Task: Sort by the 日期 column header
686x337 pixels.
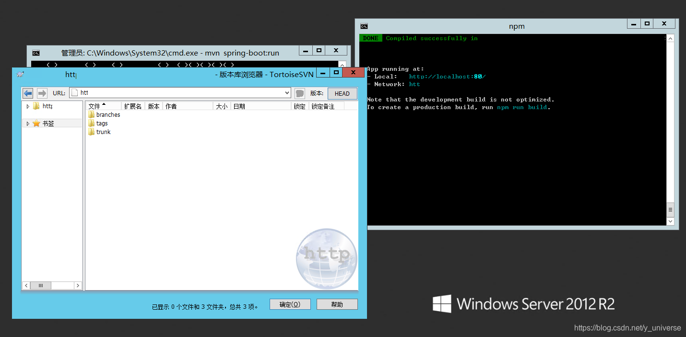Action: (261, 106)
